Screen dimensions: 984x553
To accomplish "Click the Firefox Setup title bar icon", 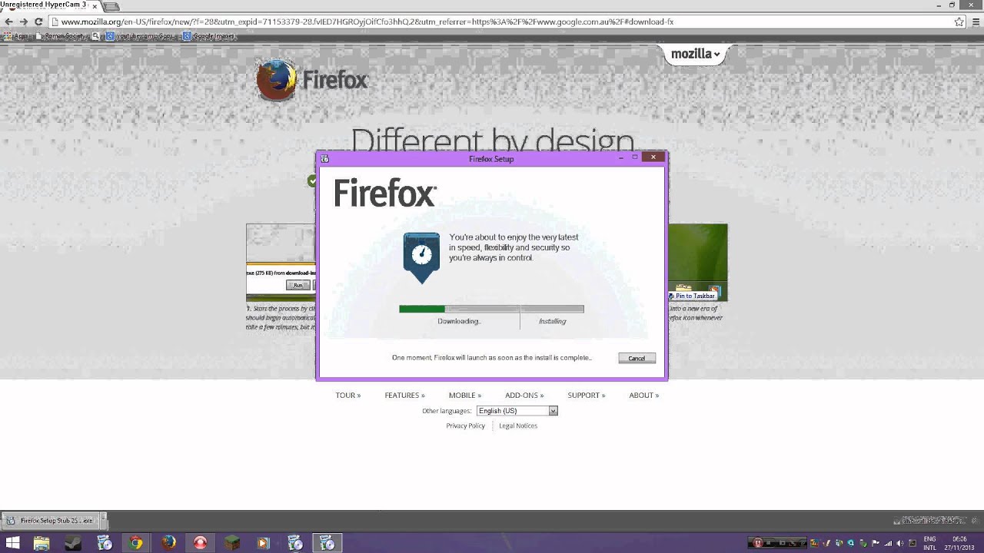I will [324, 159].
